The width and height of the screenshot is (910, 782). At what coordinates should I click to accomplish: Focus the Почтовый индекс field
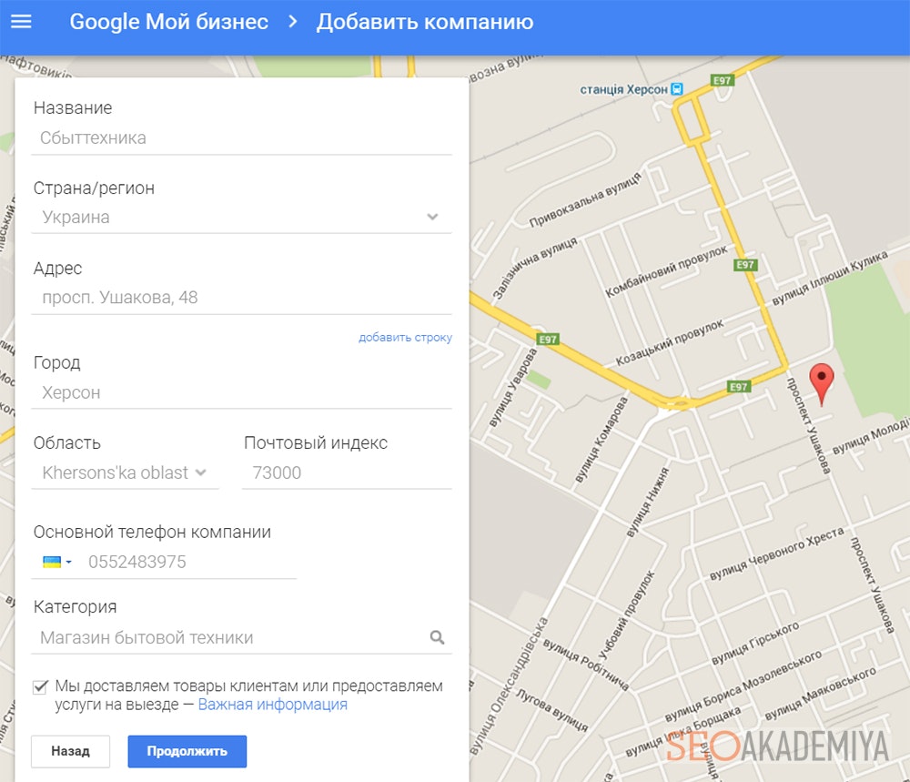tap(347, 472)
